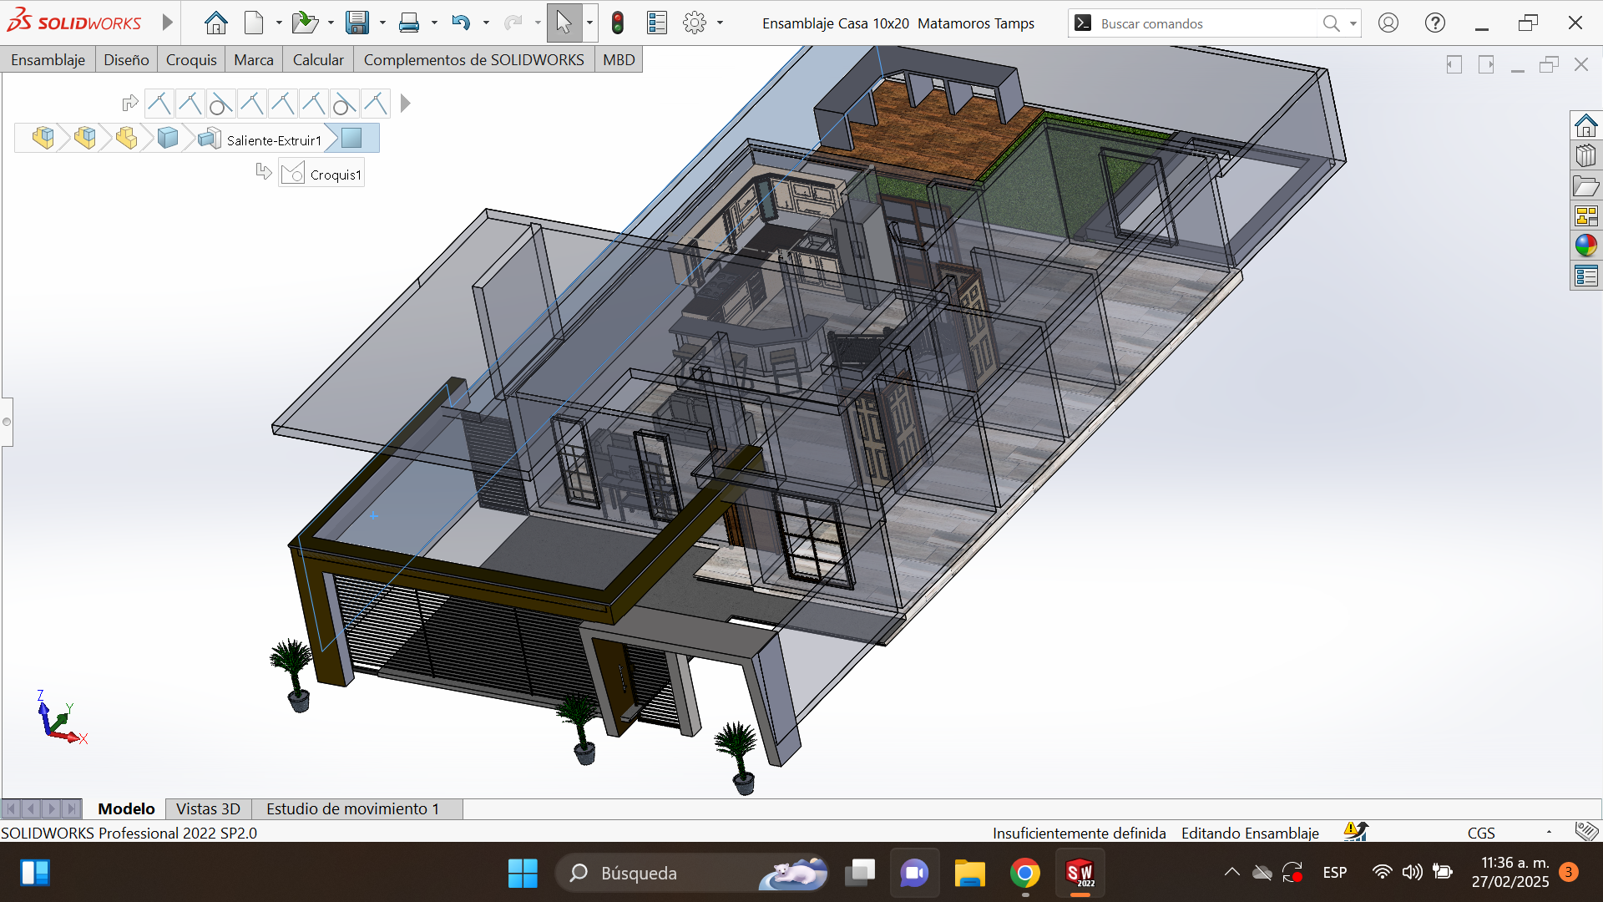Open the Design Library books icon
This screenshot has width=1603, height=902.
pos(1585,156)
